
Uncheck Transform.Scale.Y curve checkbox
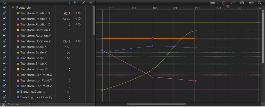point(4,52)
